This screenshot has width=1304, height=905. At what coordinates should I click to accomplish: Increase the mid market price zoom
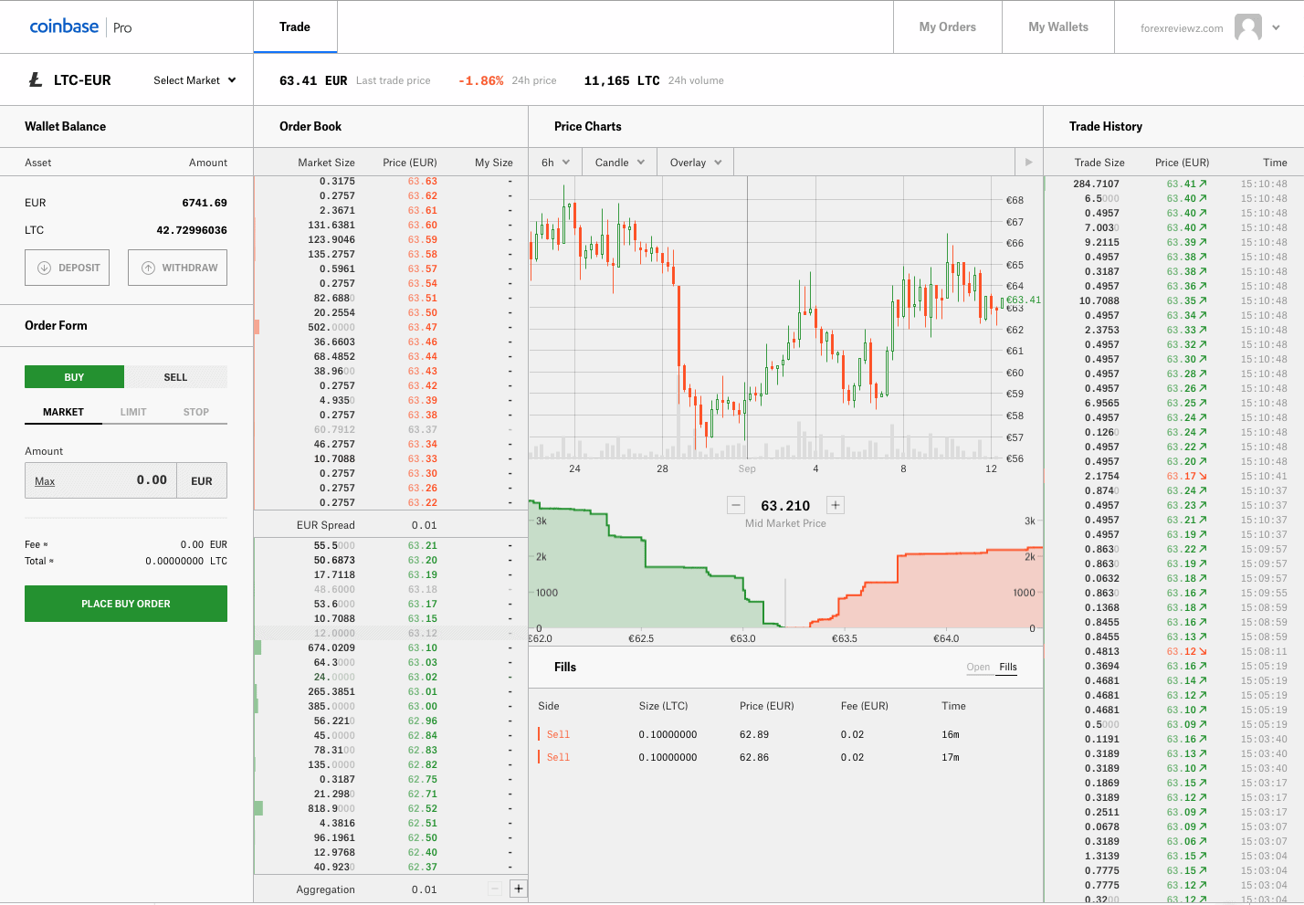(x=835, y=505)
